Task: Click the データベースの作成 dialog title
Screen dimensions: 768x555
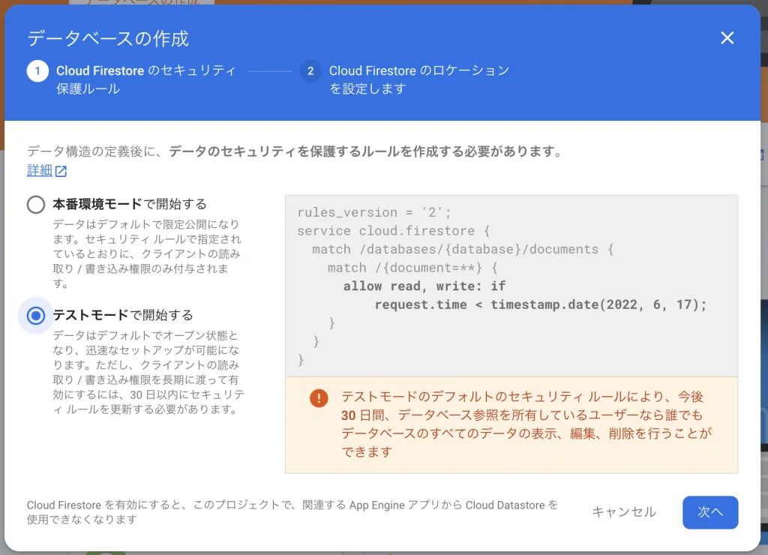Action: (108, 38)
